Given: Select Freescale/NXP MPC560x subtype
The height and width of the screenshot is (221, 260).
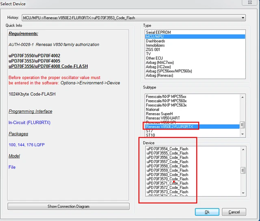Looking at the screenshot, I should point(192,101).
